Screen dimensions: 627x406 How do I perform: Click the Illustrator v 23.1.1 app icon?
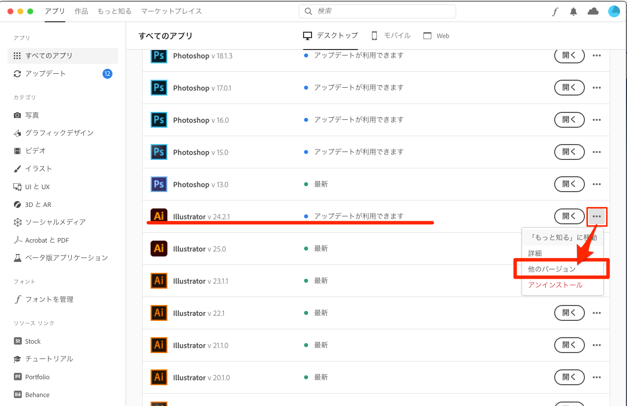[158, 281]
